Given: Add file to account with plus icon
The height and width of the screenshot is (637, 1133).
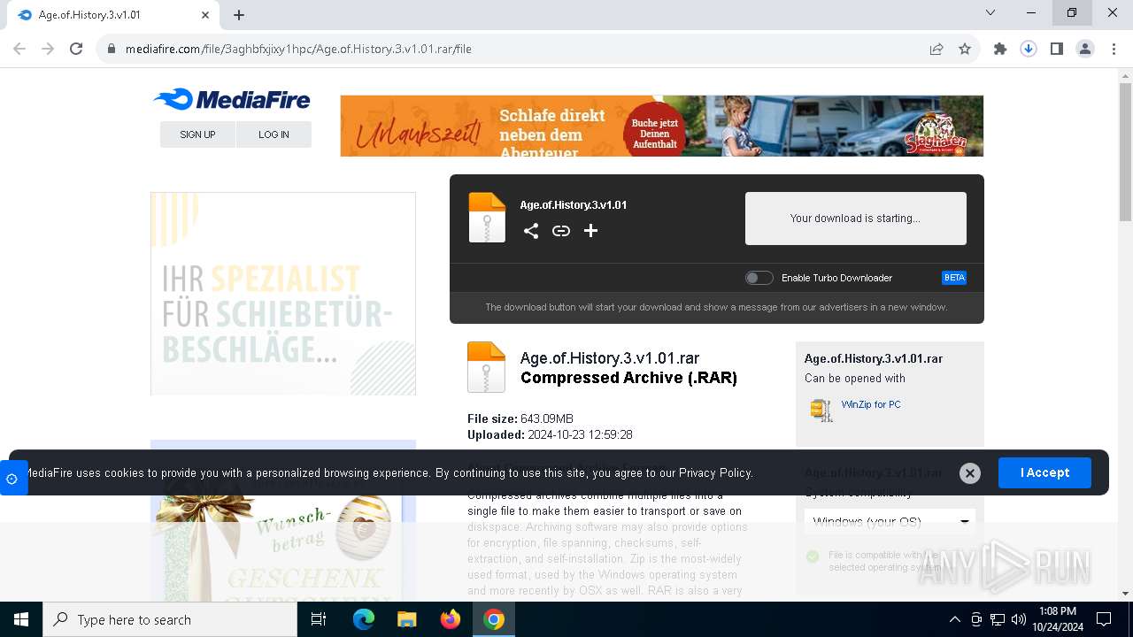Looking at the screenshot, I should point(591,231).
